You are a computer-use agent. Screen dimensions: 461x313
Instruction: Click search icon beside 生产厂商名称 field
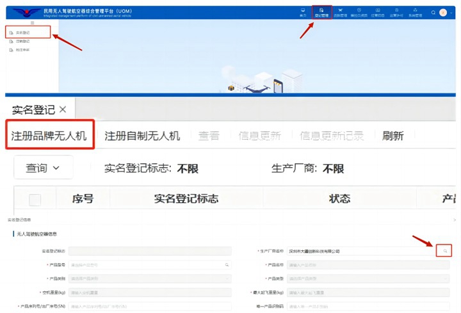point(446,251)
